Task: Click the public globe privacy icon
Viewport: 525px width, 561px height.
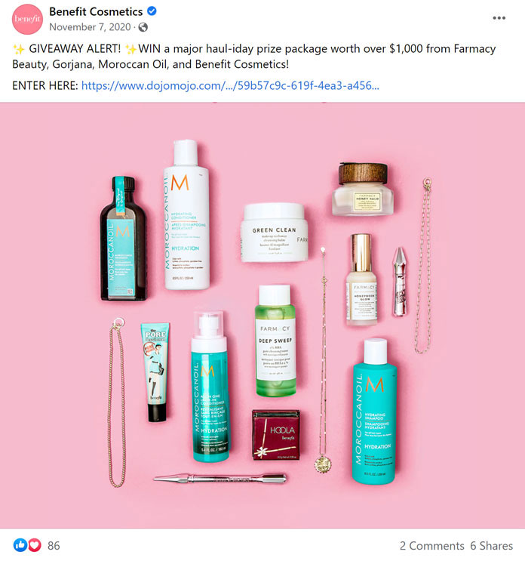Action: point(143,27)
